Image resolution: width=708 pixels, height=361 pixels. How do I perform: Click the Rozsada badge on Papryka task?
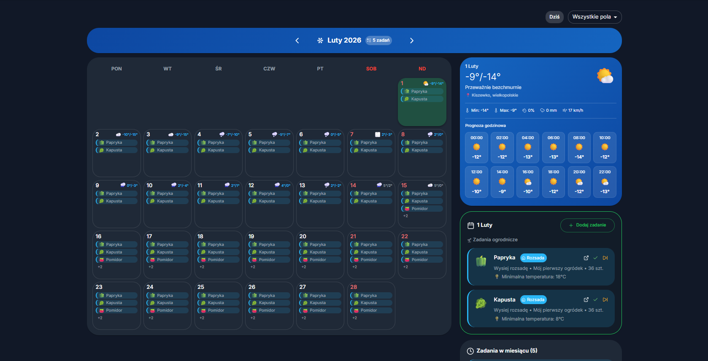533,258
